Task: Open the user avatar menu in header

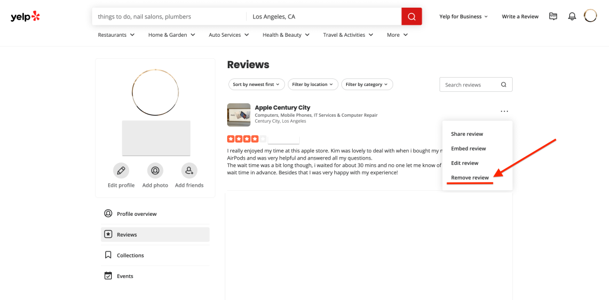Action: tap(590, 16)
